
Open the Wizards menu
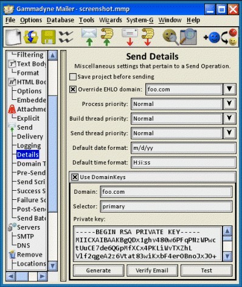111,20
